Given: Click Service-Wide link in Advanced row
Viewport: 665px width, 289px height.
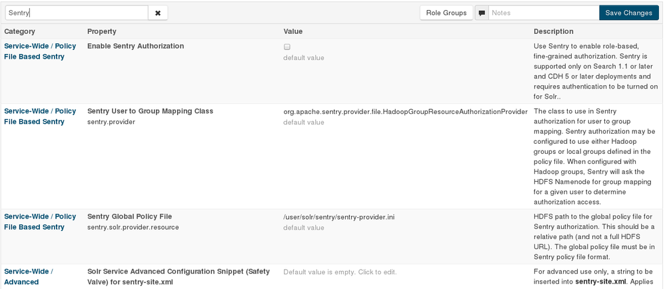Looking at the screenshot, I should [27, 271].
